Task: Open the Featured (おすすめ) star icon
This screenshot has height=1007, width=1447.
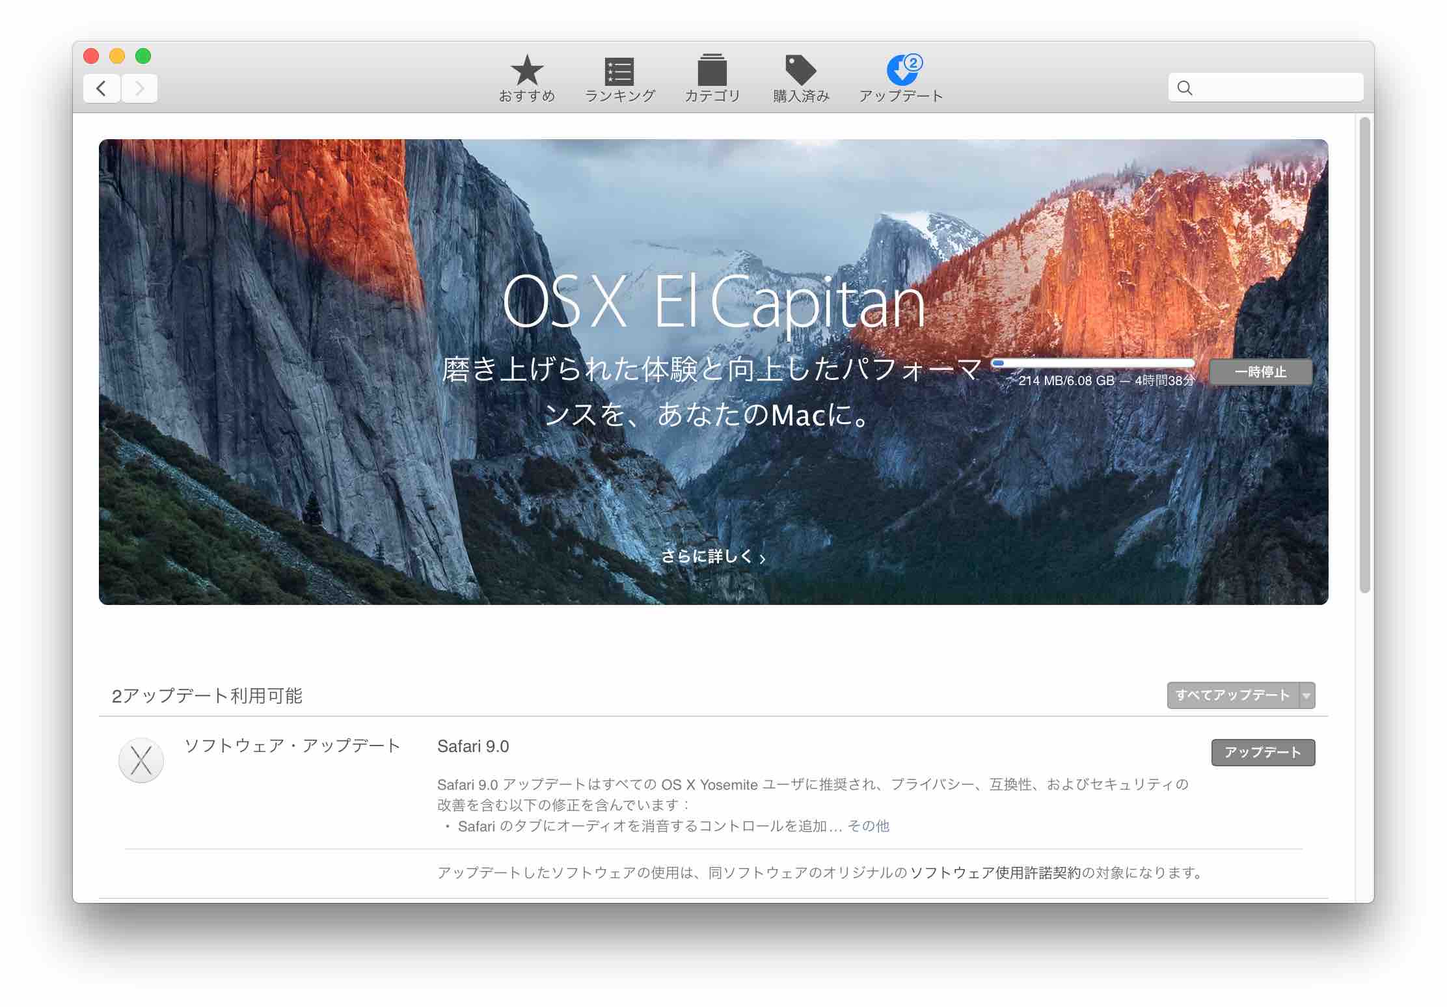Action: pyautogui.click(x=526, y=70)
